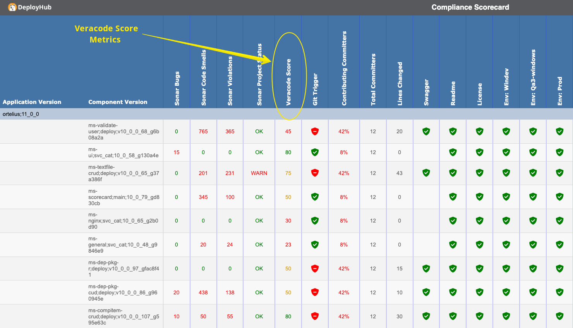Select the ortelius;11_0_0 application row
The width and height of the screenshot is (573, 328).
tap(286, 114)
